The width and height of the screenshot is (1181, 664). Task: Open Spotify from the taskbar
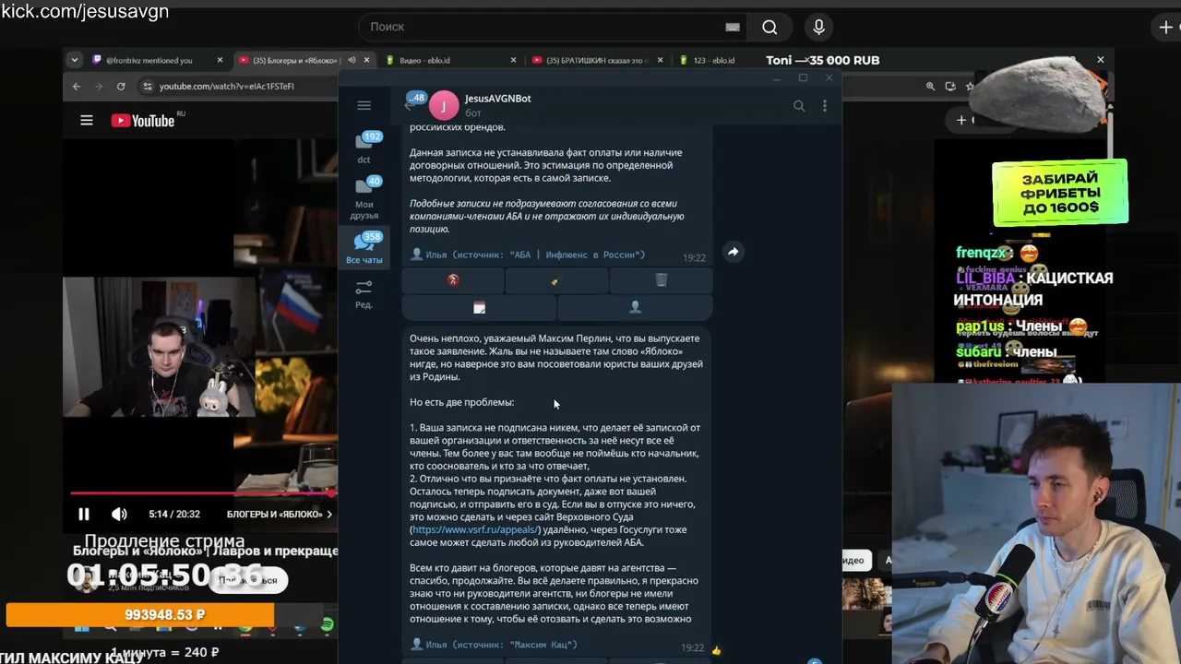pos(327,625)
